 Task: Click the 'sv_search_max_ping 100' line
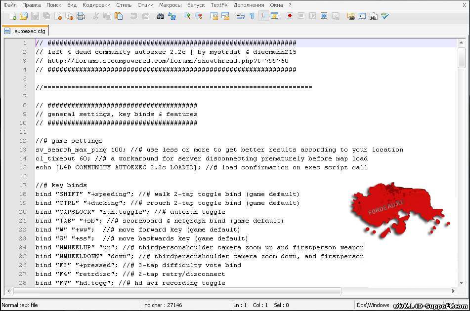(x=219, y=150)
